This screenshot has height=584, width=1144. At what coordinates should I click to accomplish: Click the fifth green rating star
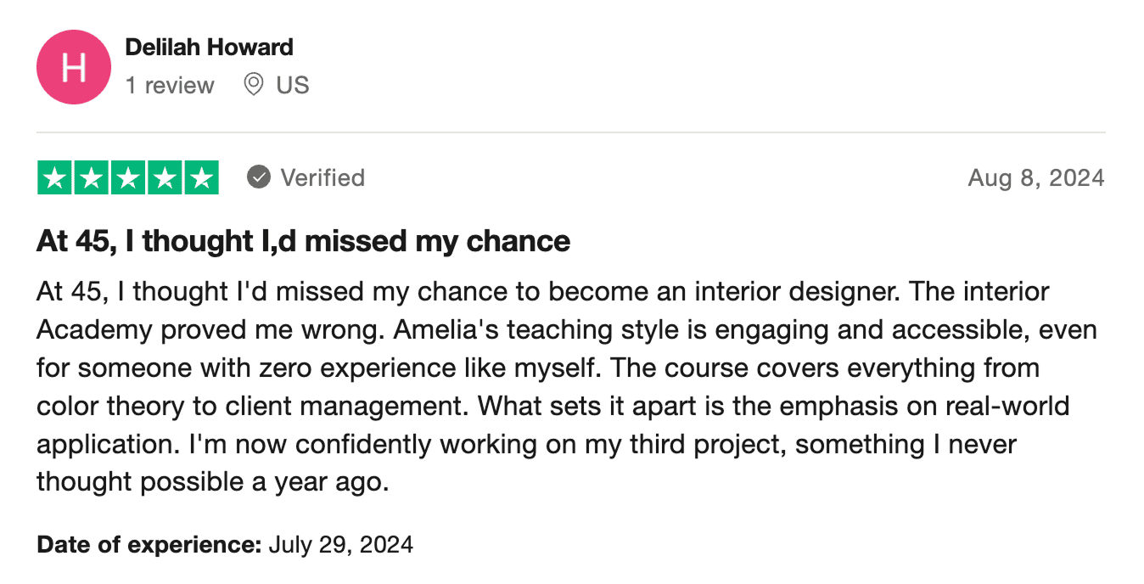coord(201,177)
